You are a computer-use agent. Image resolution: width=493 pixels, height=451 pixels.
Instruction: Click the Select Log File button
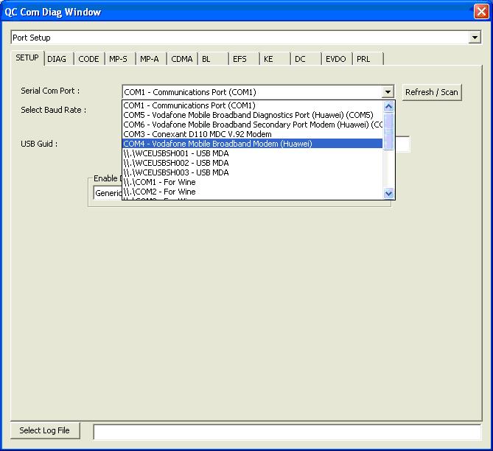(x=45, y=430)
